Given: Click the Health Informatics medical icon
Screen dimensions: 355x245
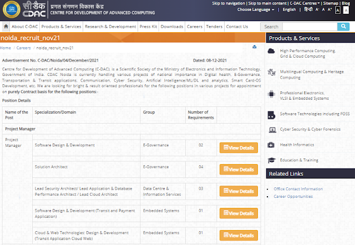Looking at the screenshot, I should [271, 145].
